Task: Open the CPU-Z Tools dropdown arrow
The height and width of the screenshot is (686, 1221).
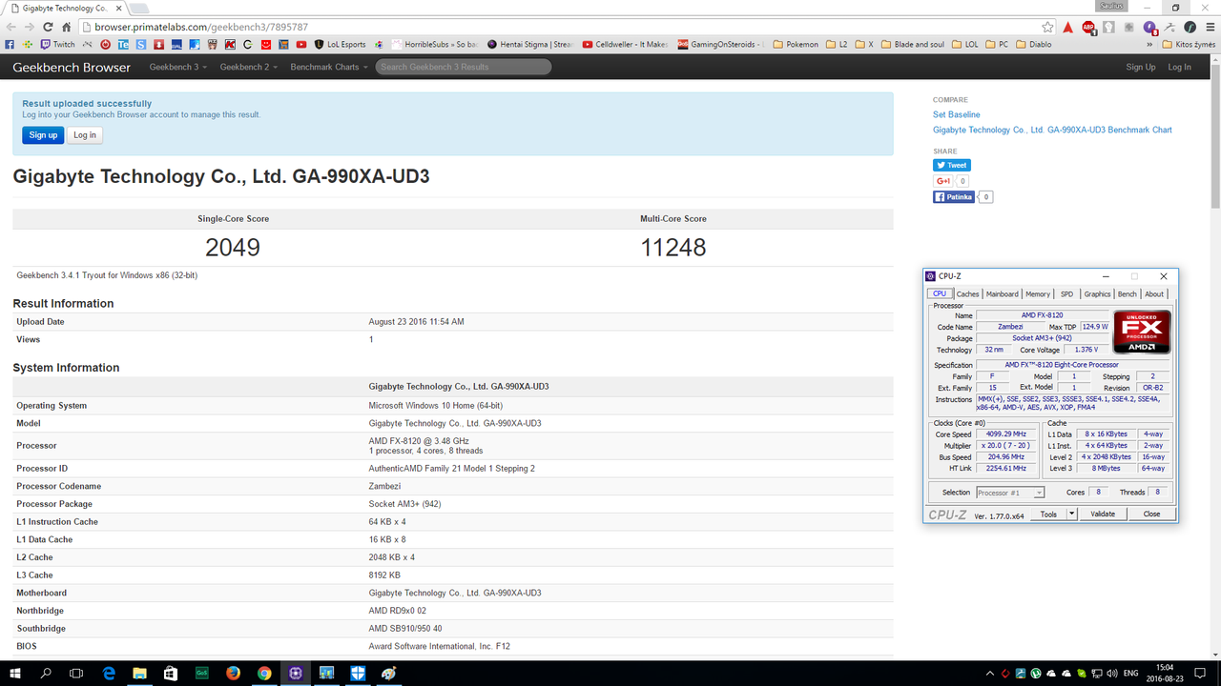Action: [x=1071, y=514]
